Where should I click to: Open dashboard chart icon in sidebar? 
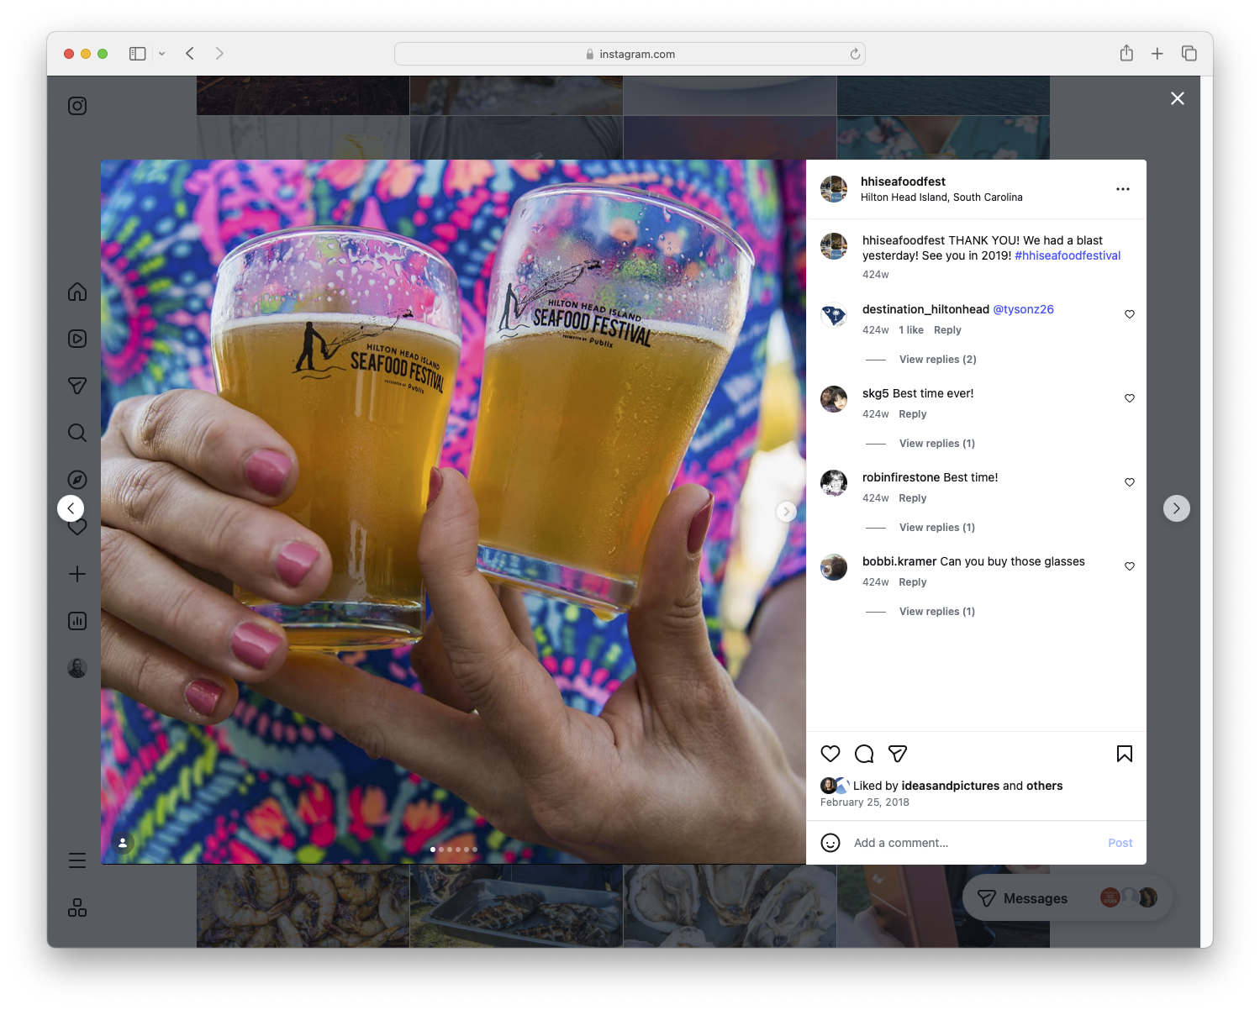tap(77, 621)
